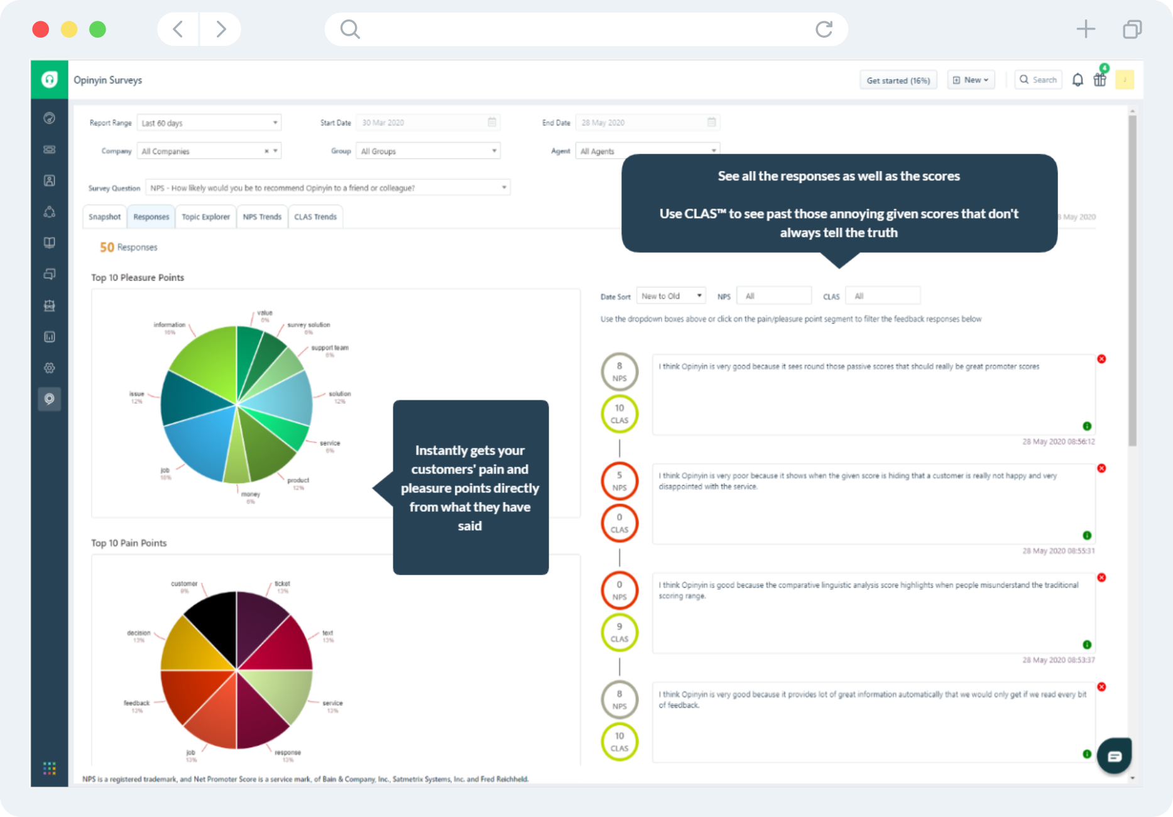Open the notifications bell
The image size is (1173, 817).
coord(1078,80)
